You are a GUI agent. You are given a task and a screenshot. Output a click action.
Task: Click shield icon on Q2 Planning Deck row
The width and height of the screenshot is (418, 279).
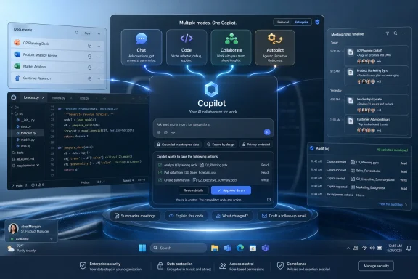click(89, 46)
